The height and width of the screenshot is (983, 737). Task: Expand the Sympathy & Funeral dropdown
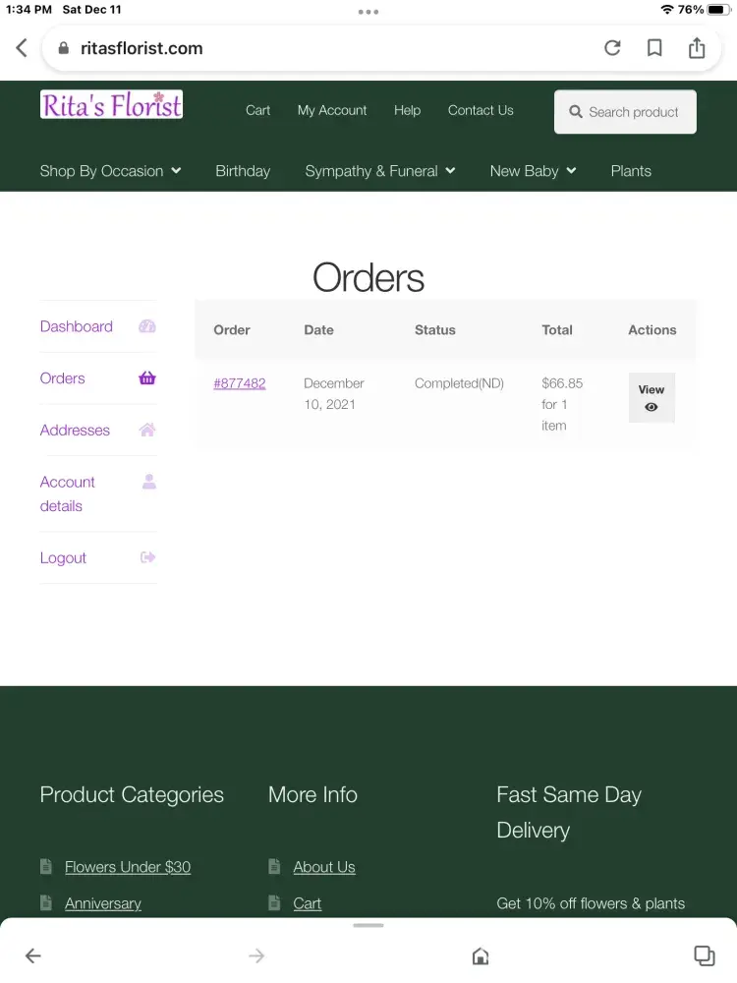tap(450, 170)
